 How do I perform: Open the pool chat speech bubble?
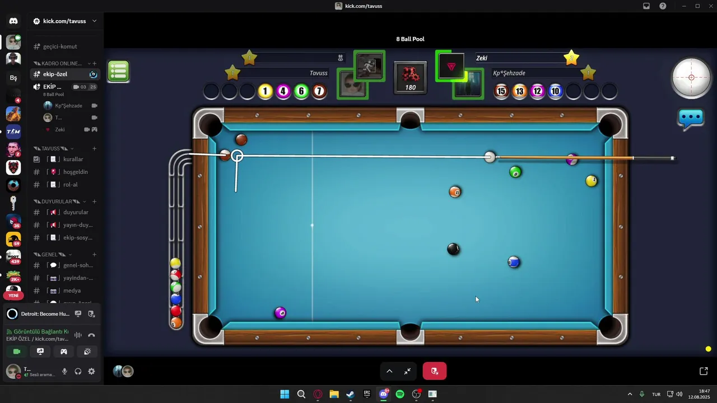tap(691, 119)
